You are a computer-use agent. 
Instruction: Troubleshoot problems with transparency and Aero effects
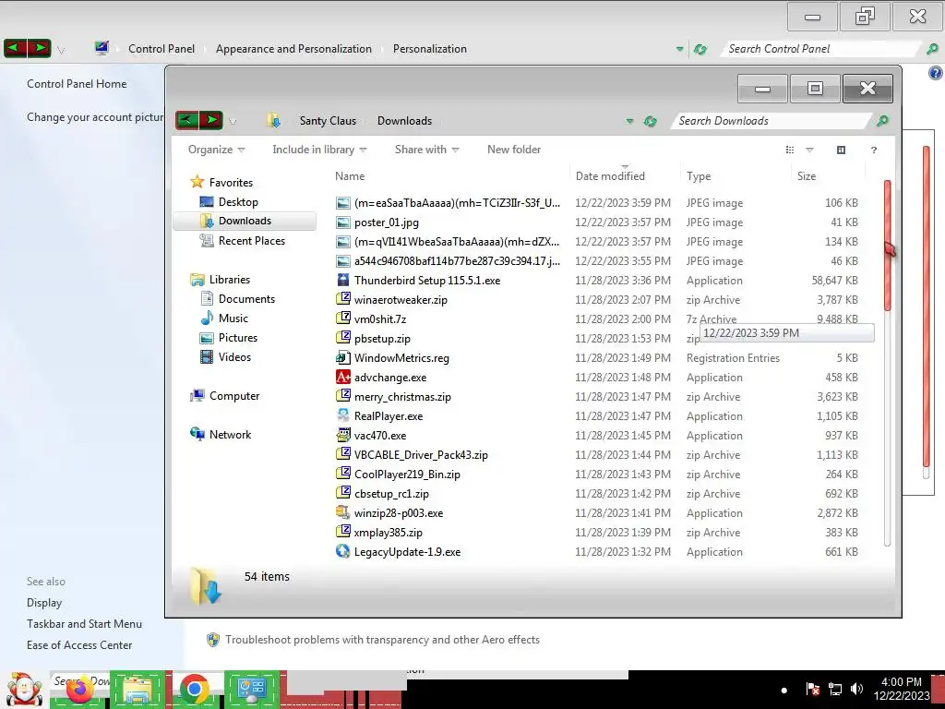[x=382, y=640]
